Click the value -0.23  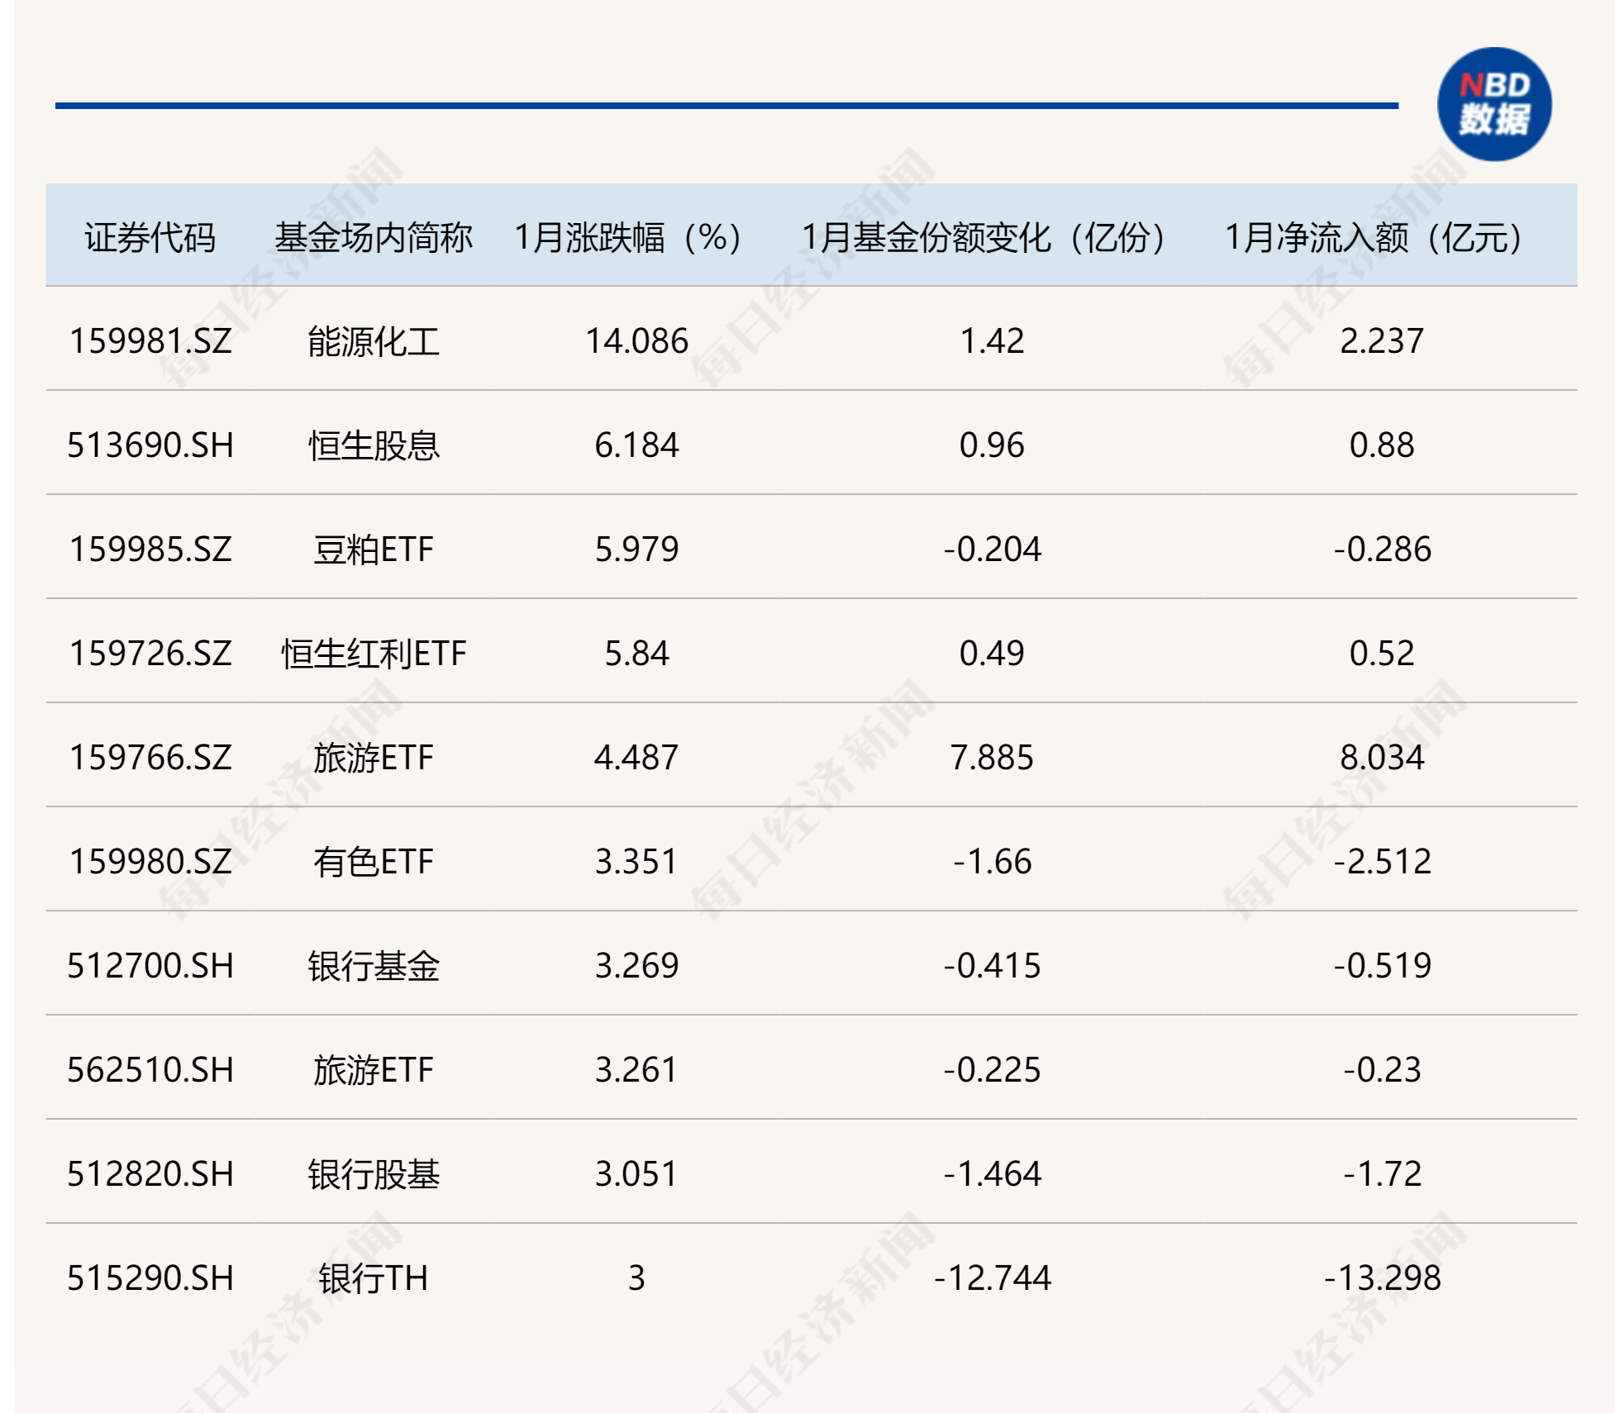(1382, 1070)
